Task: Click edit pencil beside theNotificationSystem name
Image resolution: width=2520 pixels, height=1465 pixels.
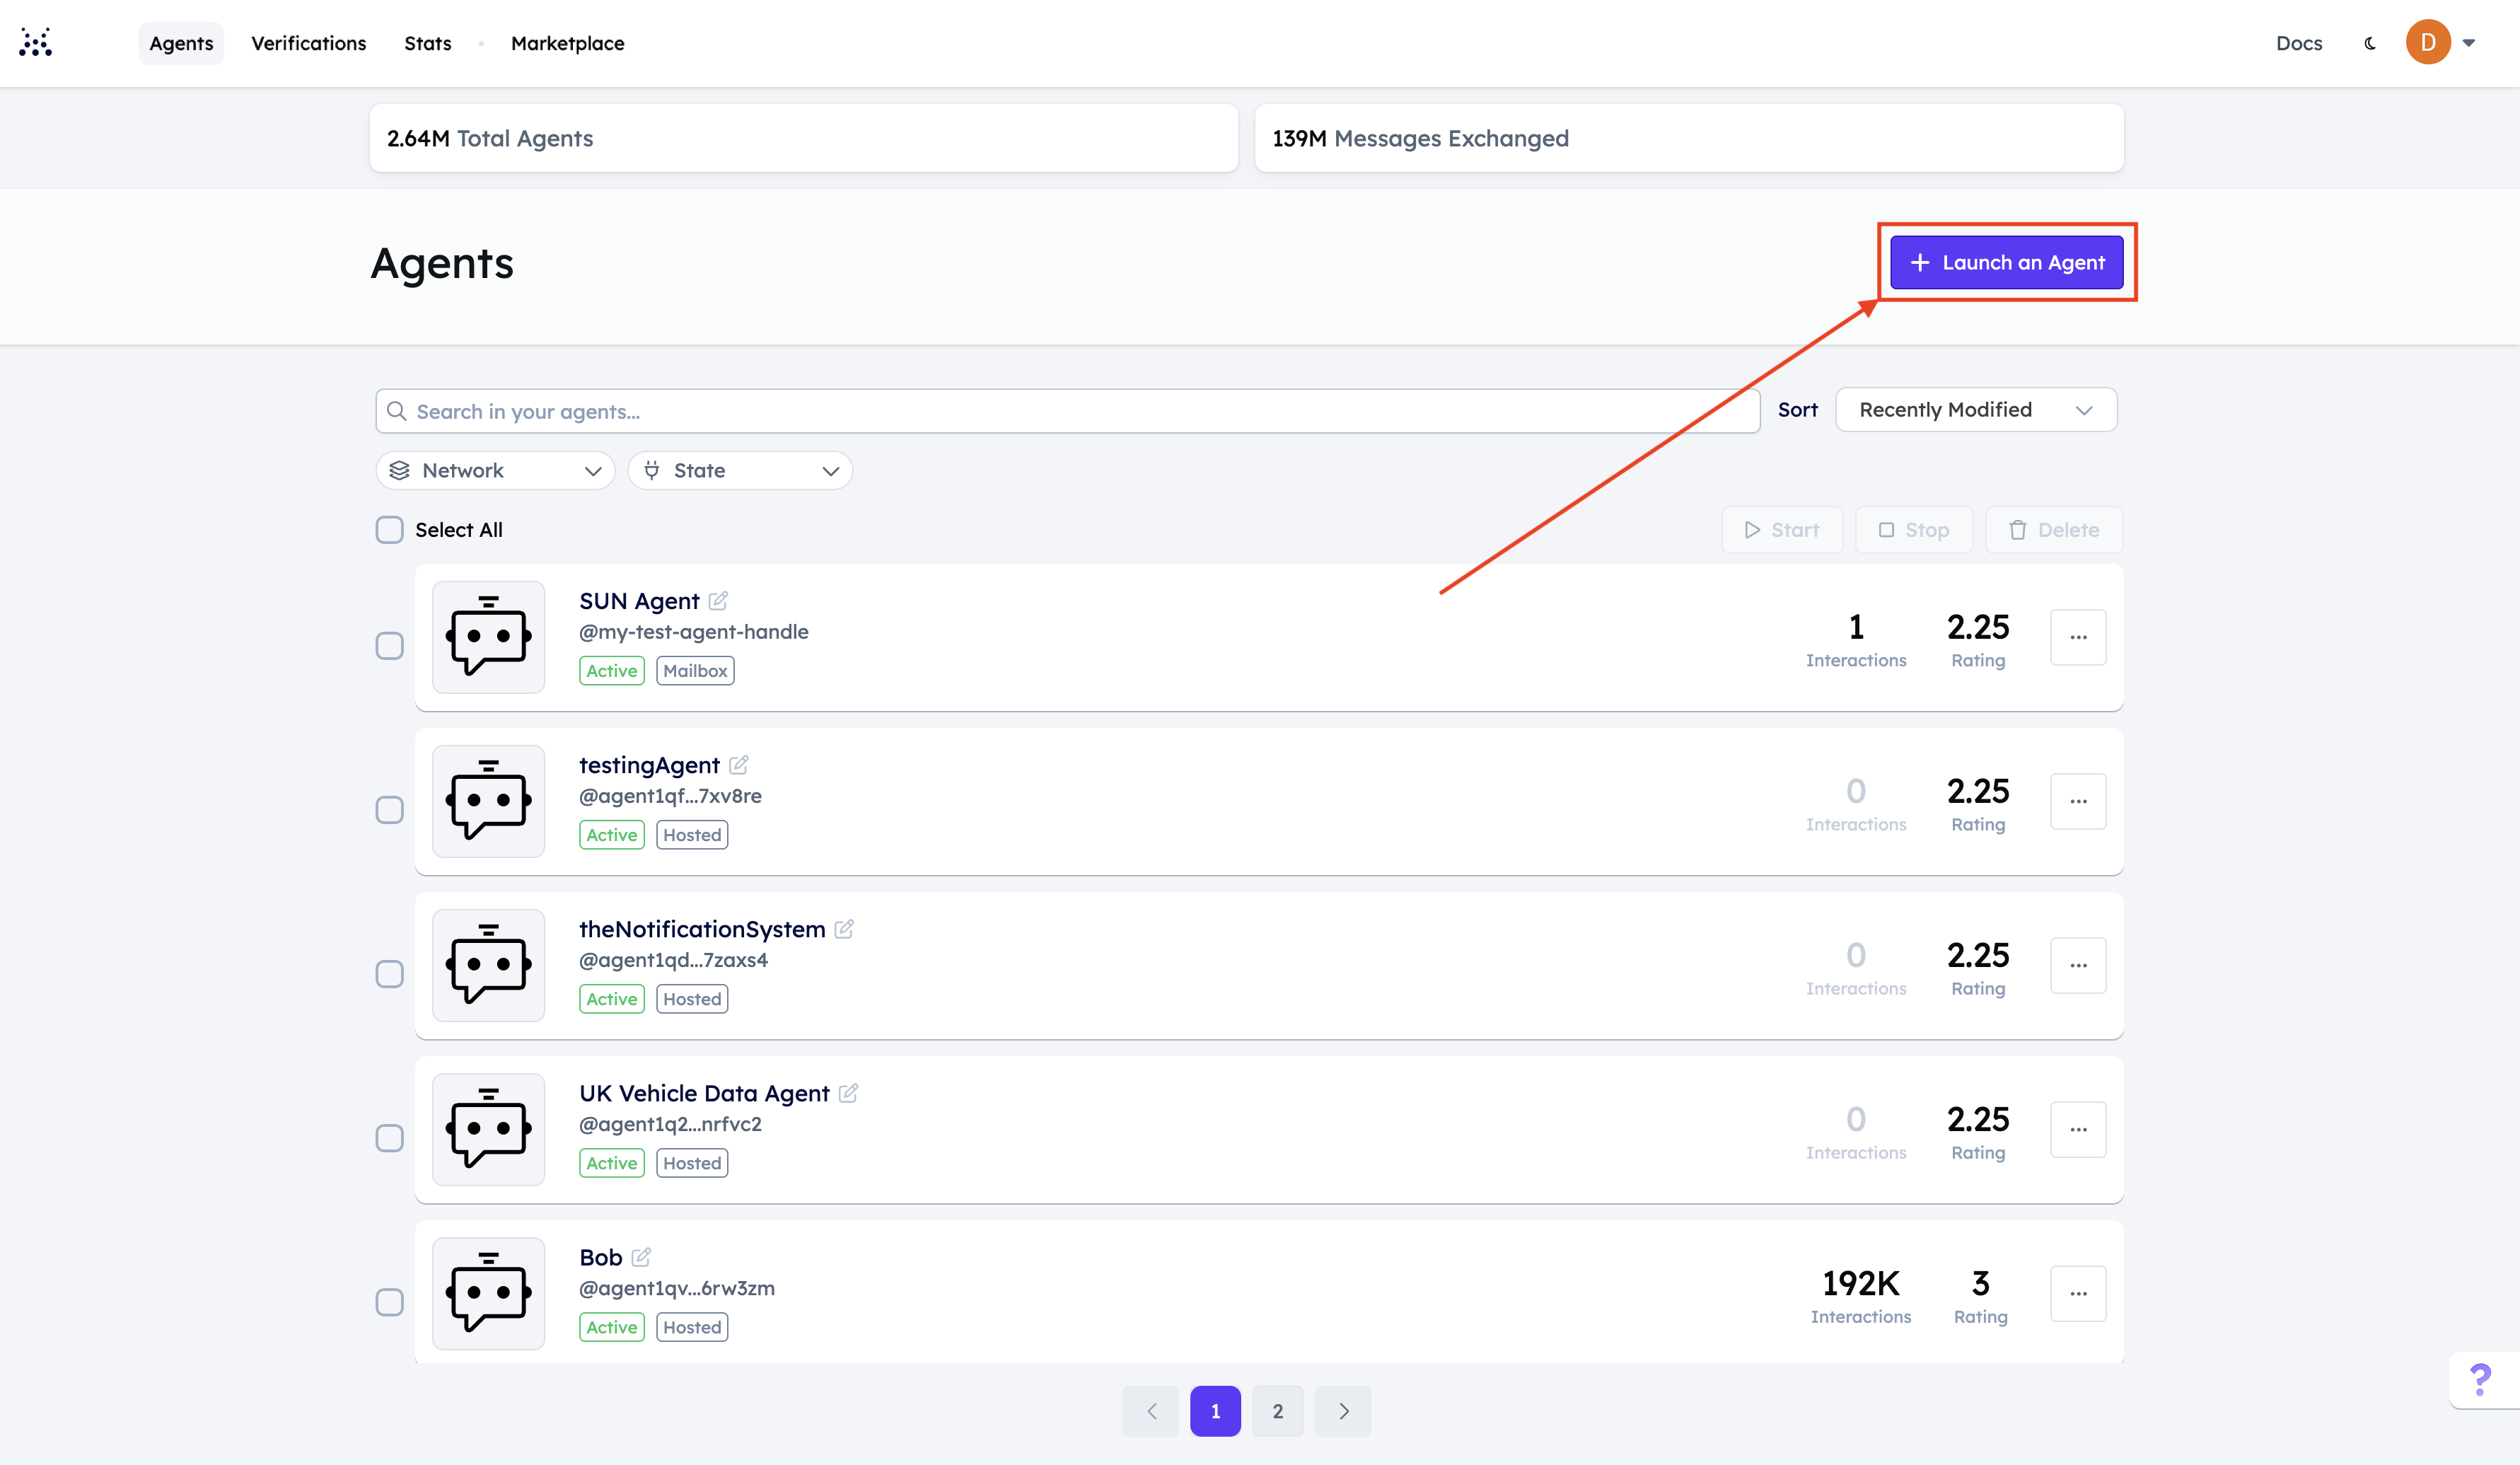Action: click(844, 929)
